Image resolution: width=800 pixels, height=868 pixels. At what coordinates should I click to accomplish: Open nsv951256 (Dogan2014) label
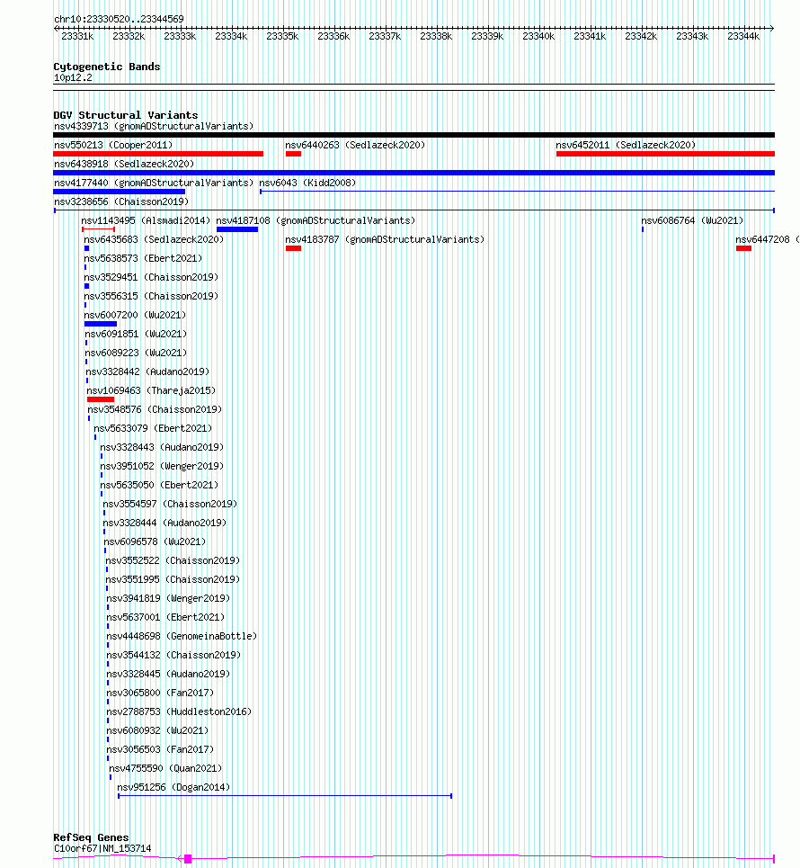pos(173,787)
